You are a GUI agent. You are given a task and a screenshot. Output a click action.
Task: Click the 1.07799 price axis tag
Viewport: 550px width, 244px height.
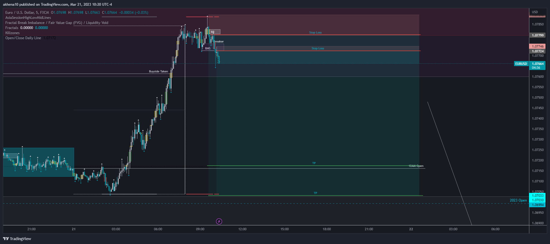pyautogui.click(x=538, y=35)
